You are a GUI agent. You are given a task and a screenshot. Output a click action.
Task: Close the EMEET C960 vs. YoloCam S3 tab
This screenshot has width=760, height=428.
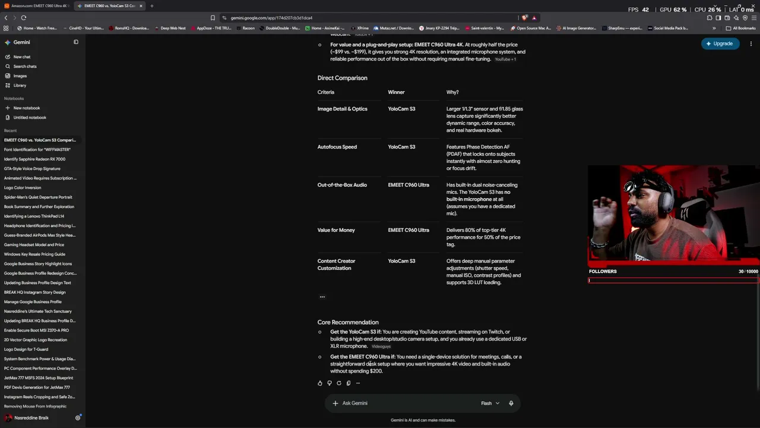coord(141,6)
